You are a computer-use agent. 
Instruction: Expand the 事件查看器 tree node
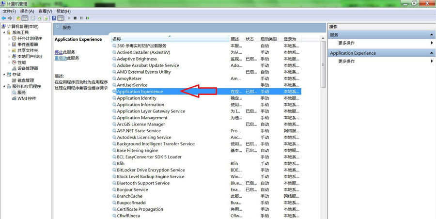(9, 45)
